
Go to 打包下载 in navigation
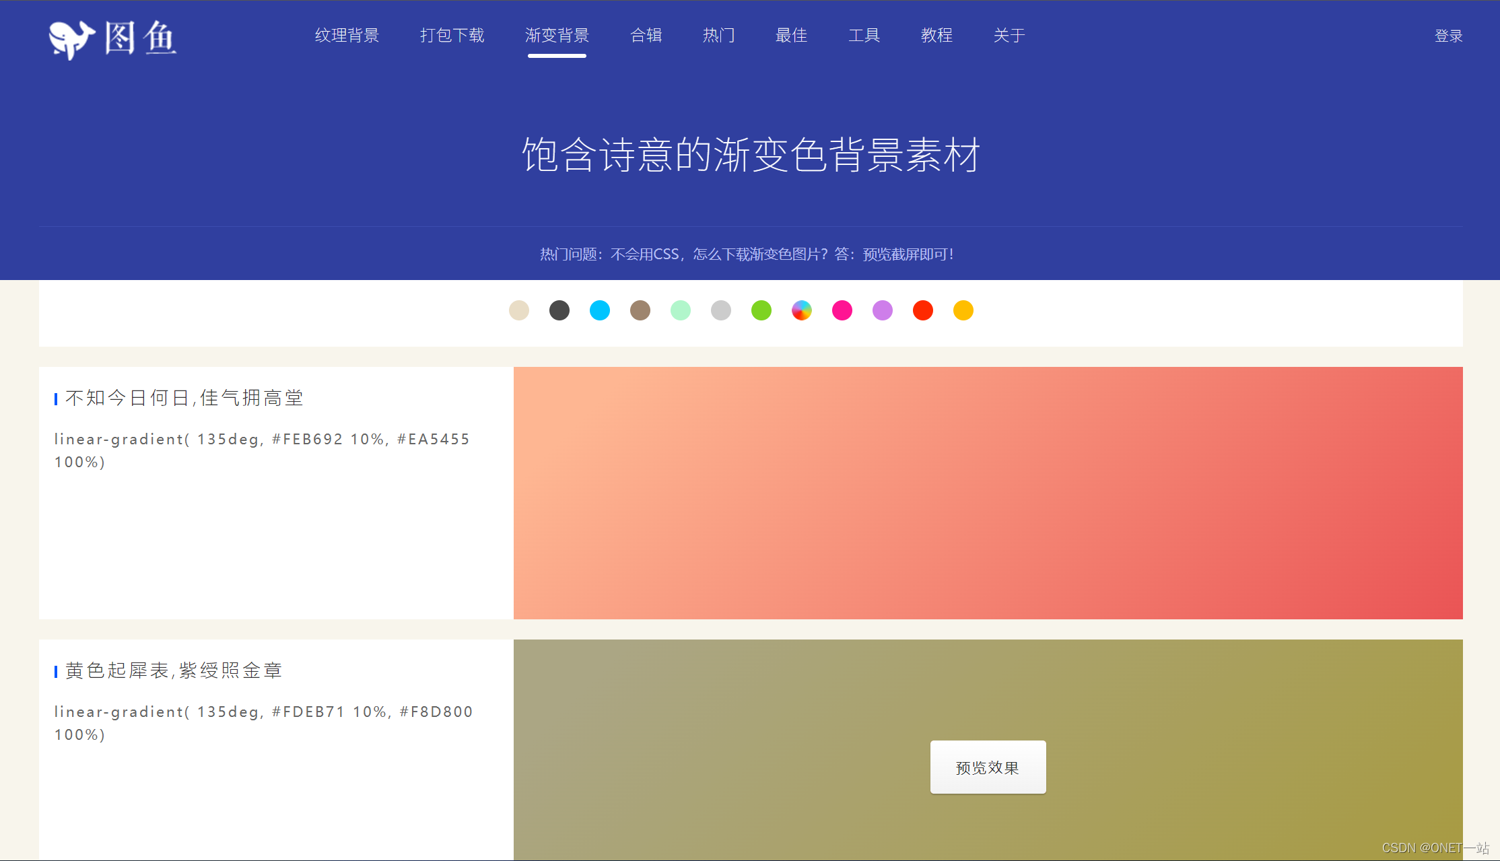point(452,36)
